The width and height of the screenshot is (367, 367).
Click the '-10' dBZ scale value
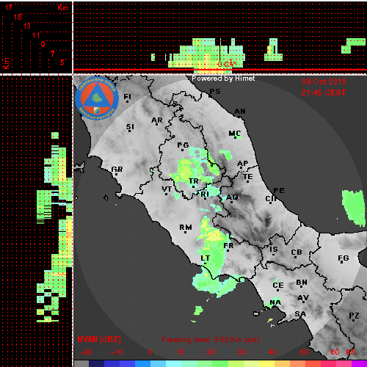point(117,352)
